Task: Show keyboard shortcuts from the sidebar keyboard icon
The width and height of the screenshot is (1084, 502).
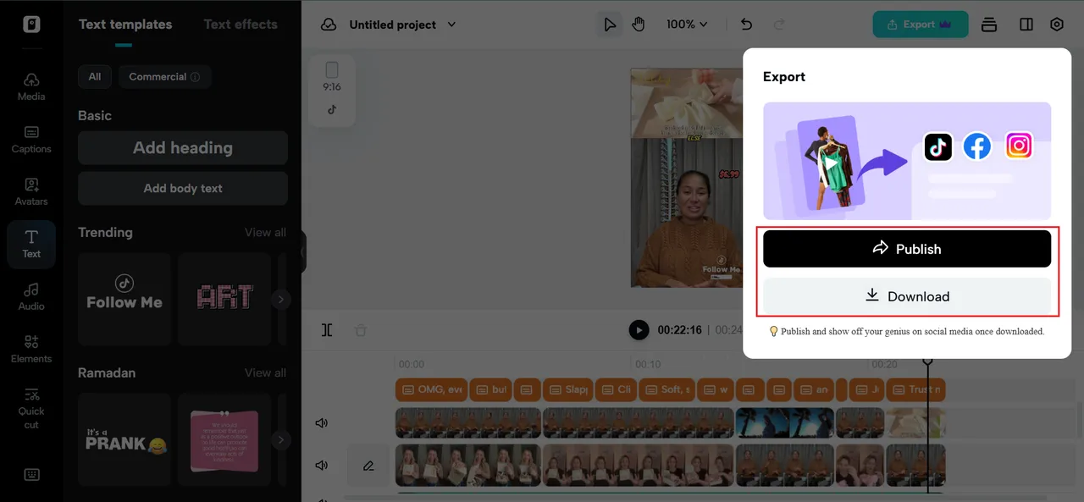Action: [31, 474]
